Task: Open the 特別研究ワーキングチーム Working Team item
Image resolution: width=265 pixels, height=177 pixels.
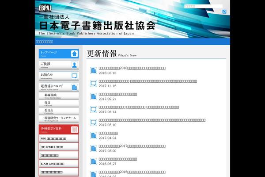Action: point(59,119)
